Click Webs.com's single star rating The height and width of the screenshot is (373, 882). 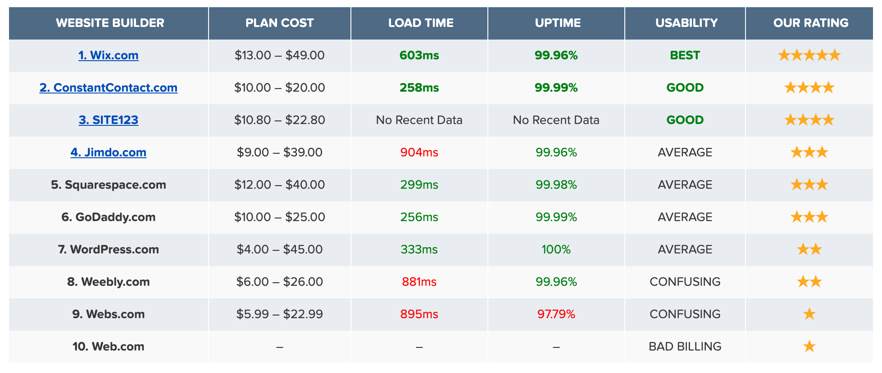(809, 314)
